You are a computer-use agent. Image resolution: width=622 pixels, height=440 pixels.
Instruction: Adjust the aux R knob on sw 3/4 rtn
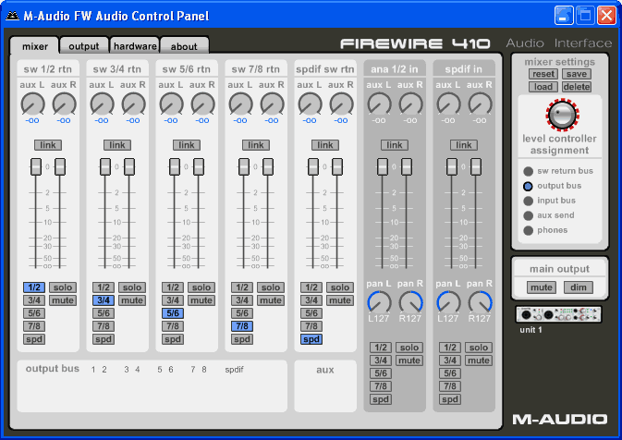(134, 104)
